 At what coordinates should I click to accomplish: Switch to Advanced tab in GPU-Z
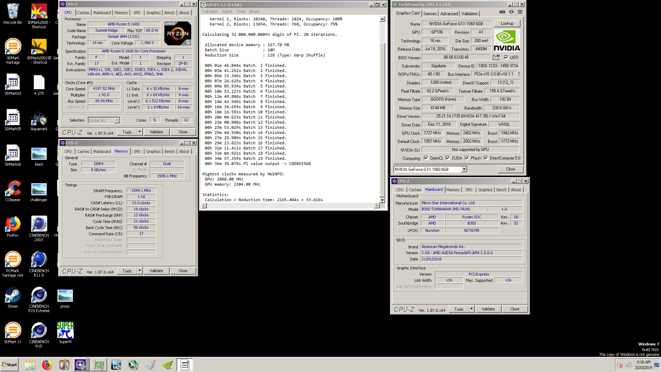click(x=449, y=13)
